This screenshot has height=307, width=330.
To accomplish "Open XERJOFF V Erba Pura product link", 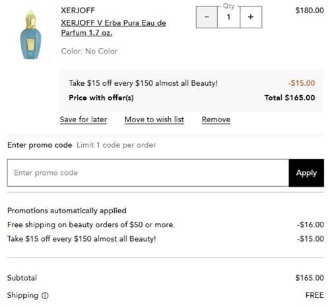I will (114, 28).
